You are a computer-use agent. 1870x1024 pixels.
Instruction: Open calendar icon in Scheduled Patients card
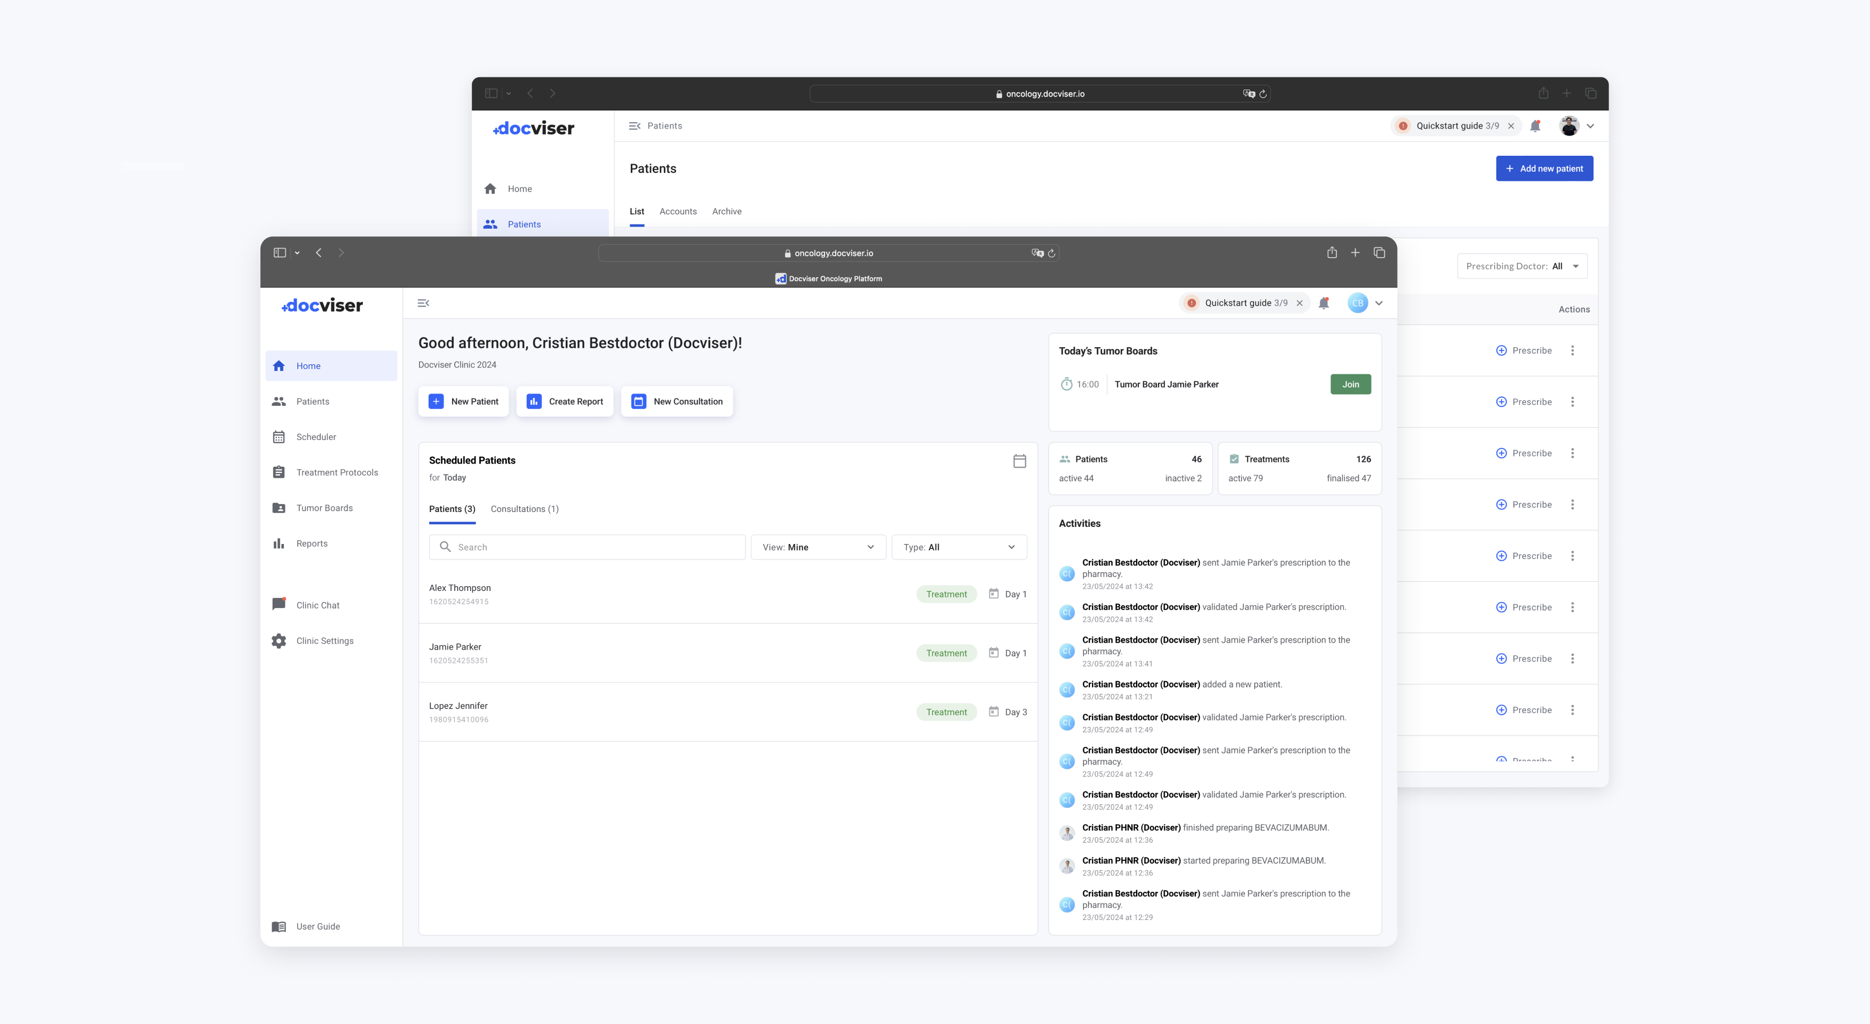click(1019, 460)
